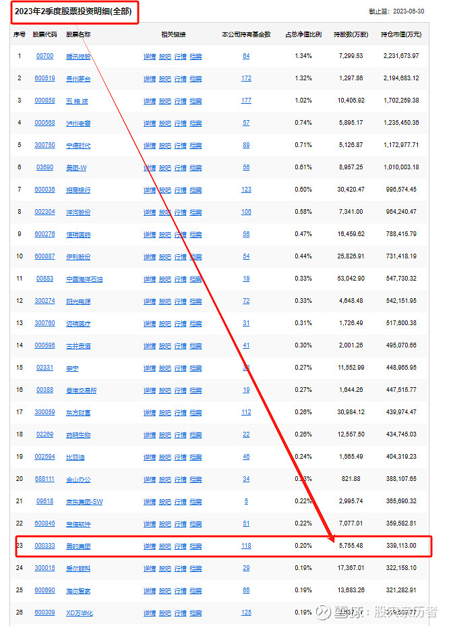Open stock code 00700 link

click(44, 56)
